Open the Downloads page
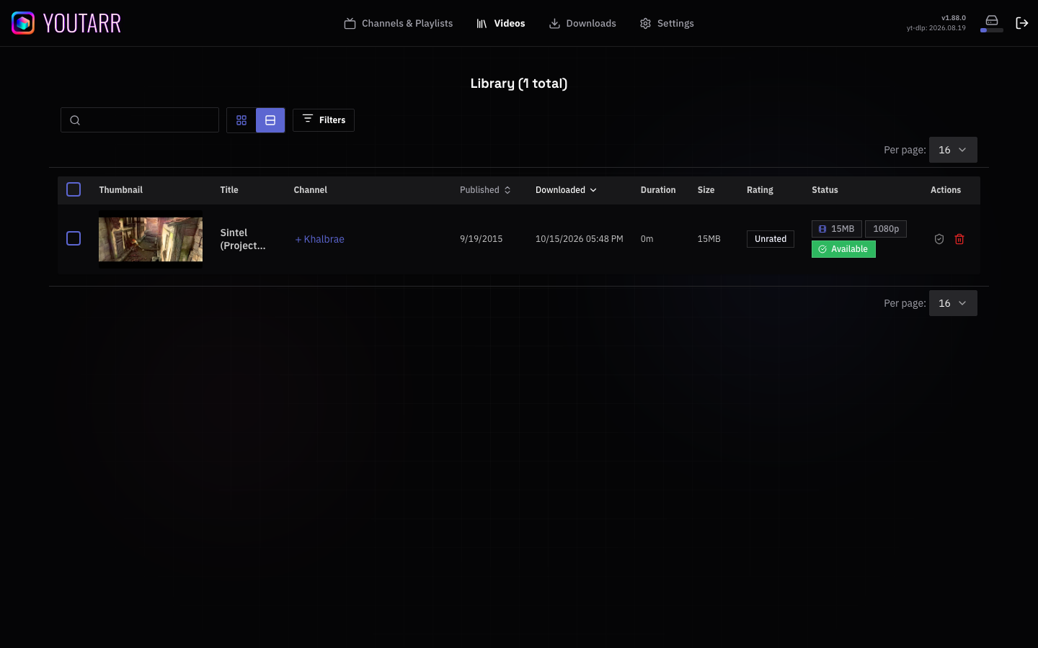The width and height of the screenshot is (1038, 648). click(x=582, y=23)
